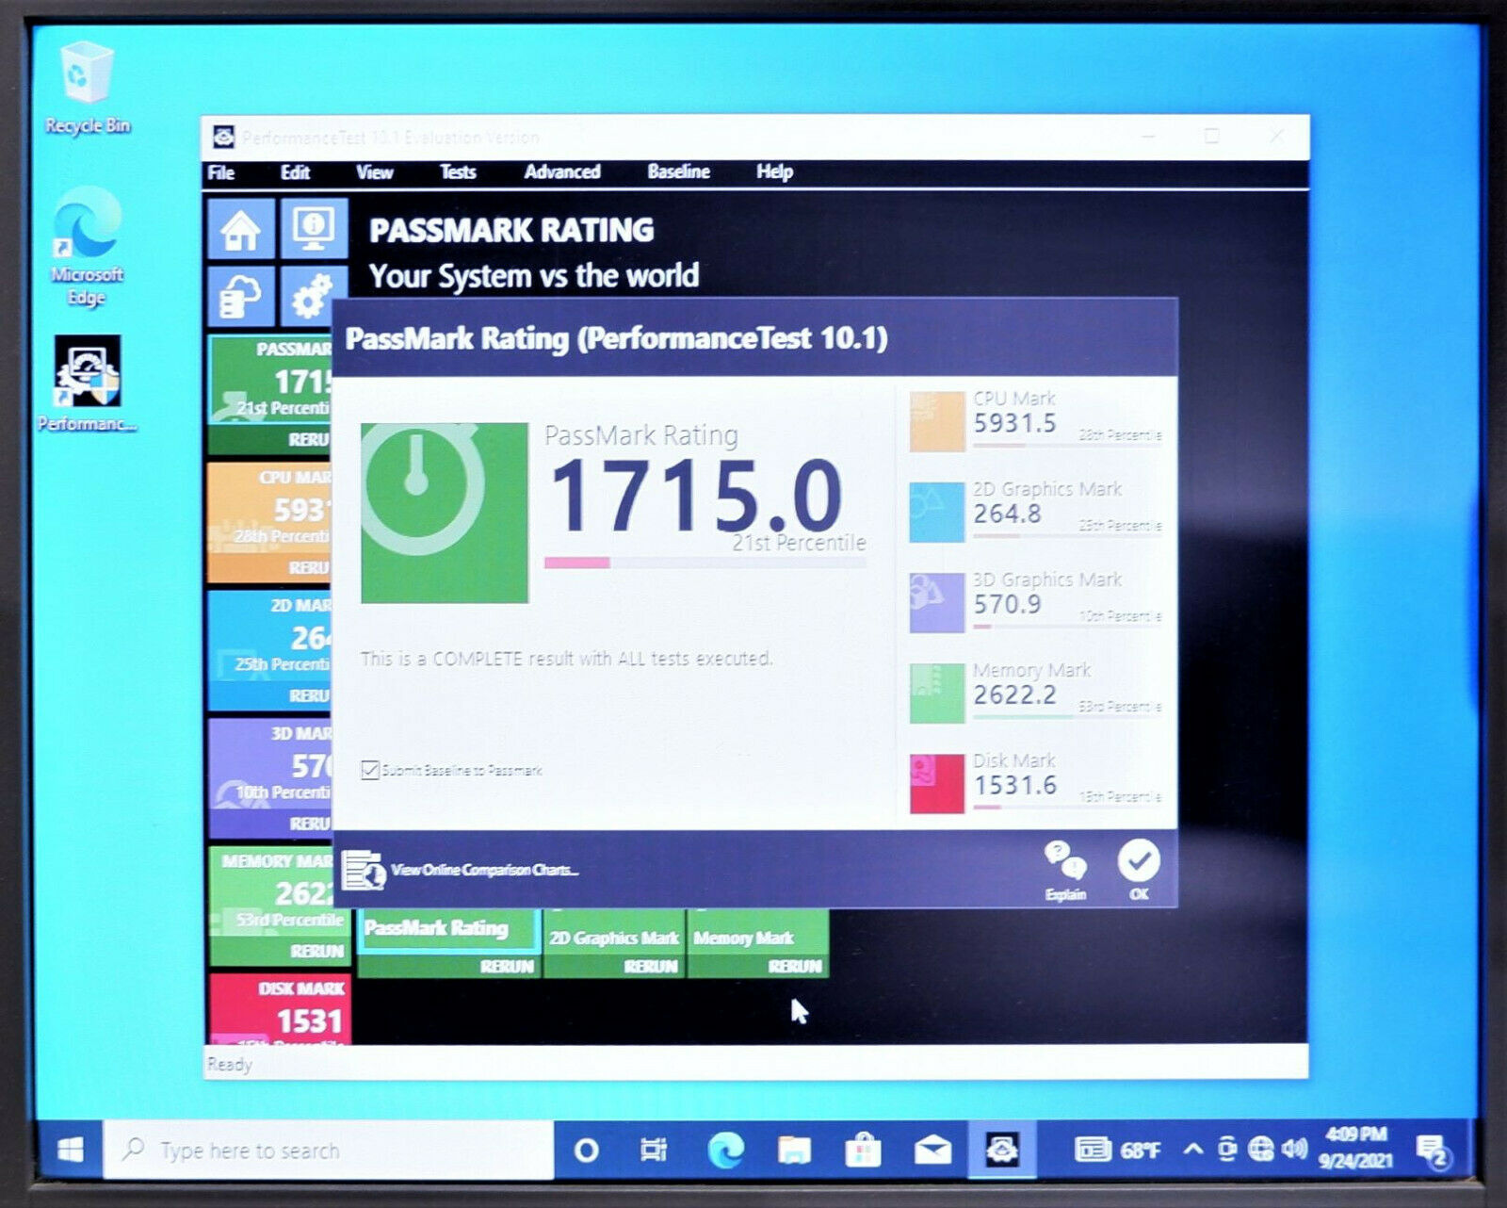Show hidden tray icons chevron
Image resolution: width=1507 pixels, height=1208 pixels.
pos(1193,1149)
